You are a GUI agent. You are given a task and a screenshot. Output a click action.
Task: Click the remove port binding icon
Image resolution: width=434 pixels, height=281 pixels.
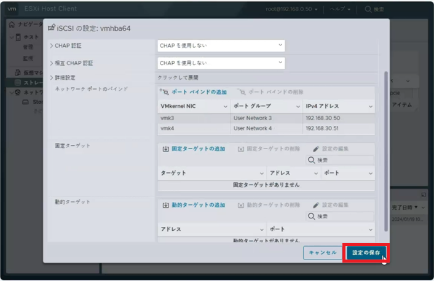(x=242, y=92)
